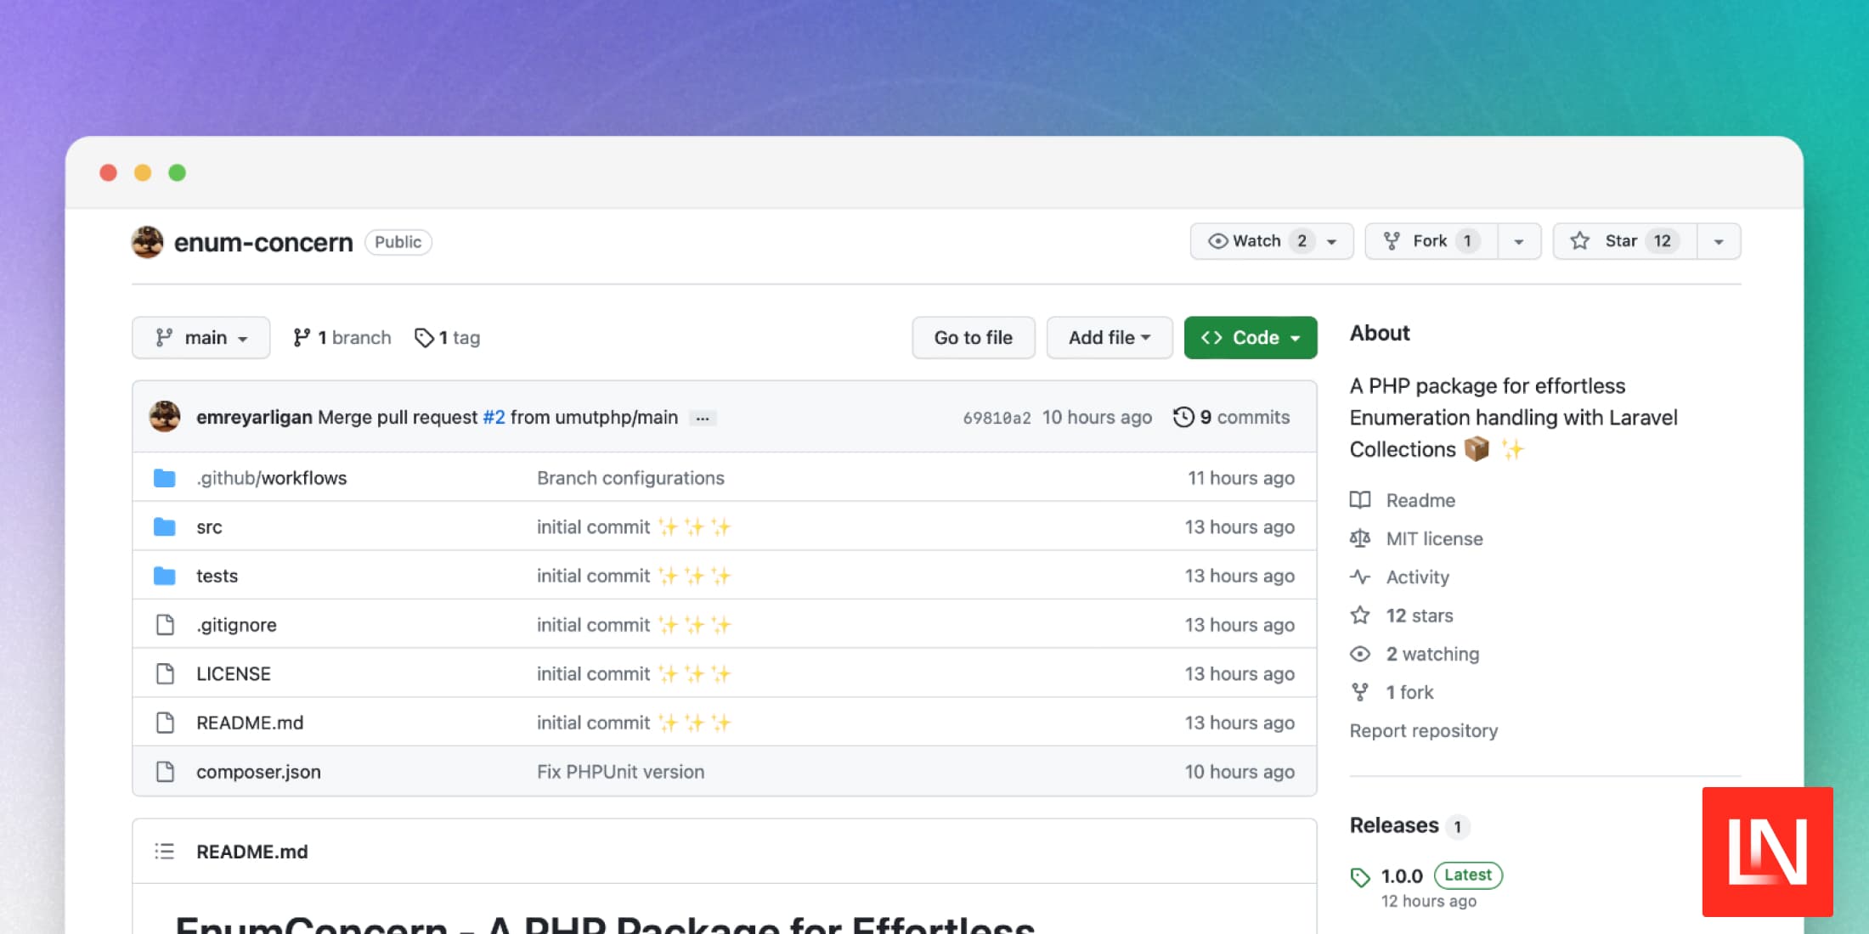Open the .gitignore file name

236,625
